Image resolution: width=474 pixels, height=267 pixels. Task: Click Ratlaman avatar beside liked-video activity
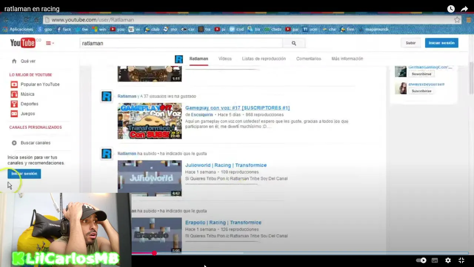(107, 96)
